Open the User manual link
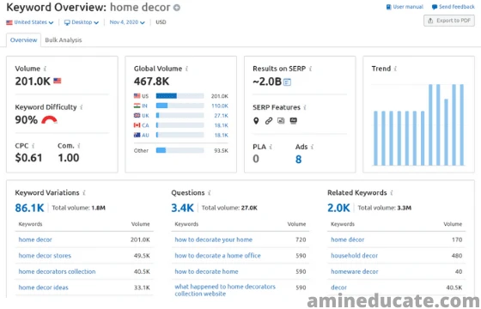Image resolution: width=481 pixels, height=309 pixels. coord(405,7)
